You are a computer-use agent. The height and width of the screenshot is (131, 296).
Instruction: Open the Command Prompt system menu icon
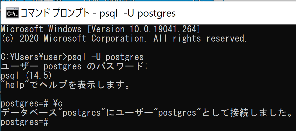coord(12,13)
